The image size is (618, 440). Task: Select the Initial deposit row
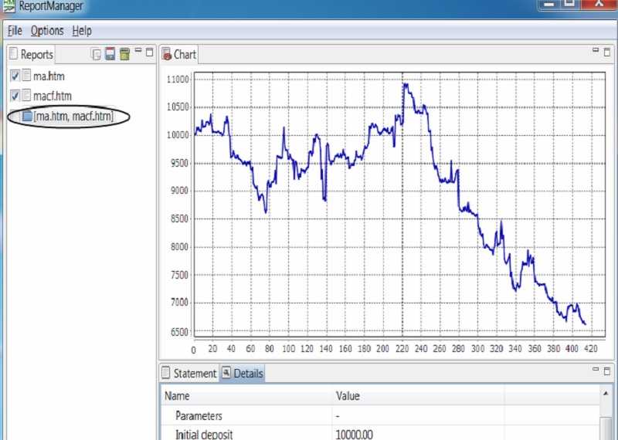click(x=380, y=434)
